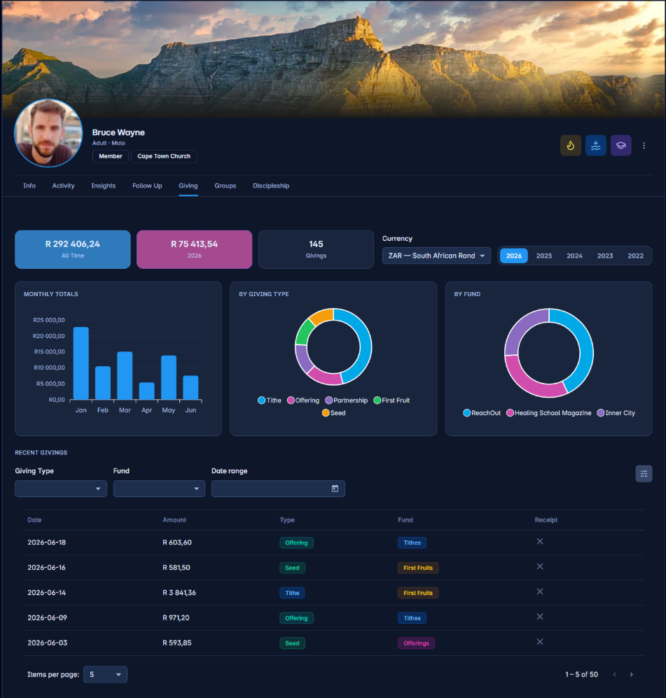Click the Cape Town Church badge

(164, 156)
